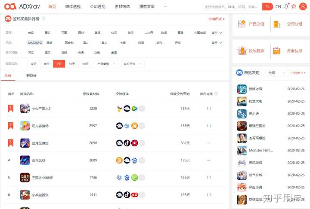Expand the theme filter row via 展开
The width and height of the screenshot is (310, 209).
217,33
